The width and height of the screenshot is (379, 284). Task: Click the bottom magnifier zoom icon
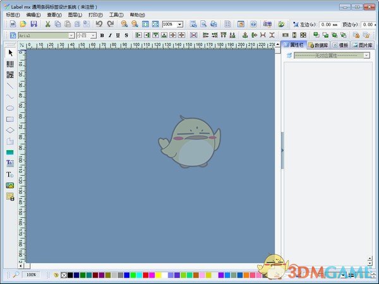click(16, 275)
